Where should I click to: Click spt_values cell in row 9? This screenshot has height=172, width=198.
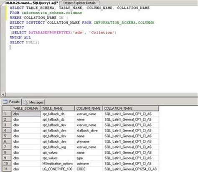(x=58, y=158)
